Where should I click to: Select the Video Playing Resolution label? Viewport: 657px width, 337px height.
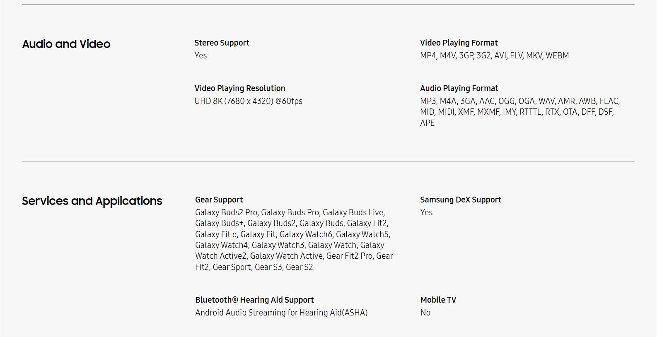[240, 88]
